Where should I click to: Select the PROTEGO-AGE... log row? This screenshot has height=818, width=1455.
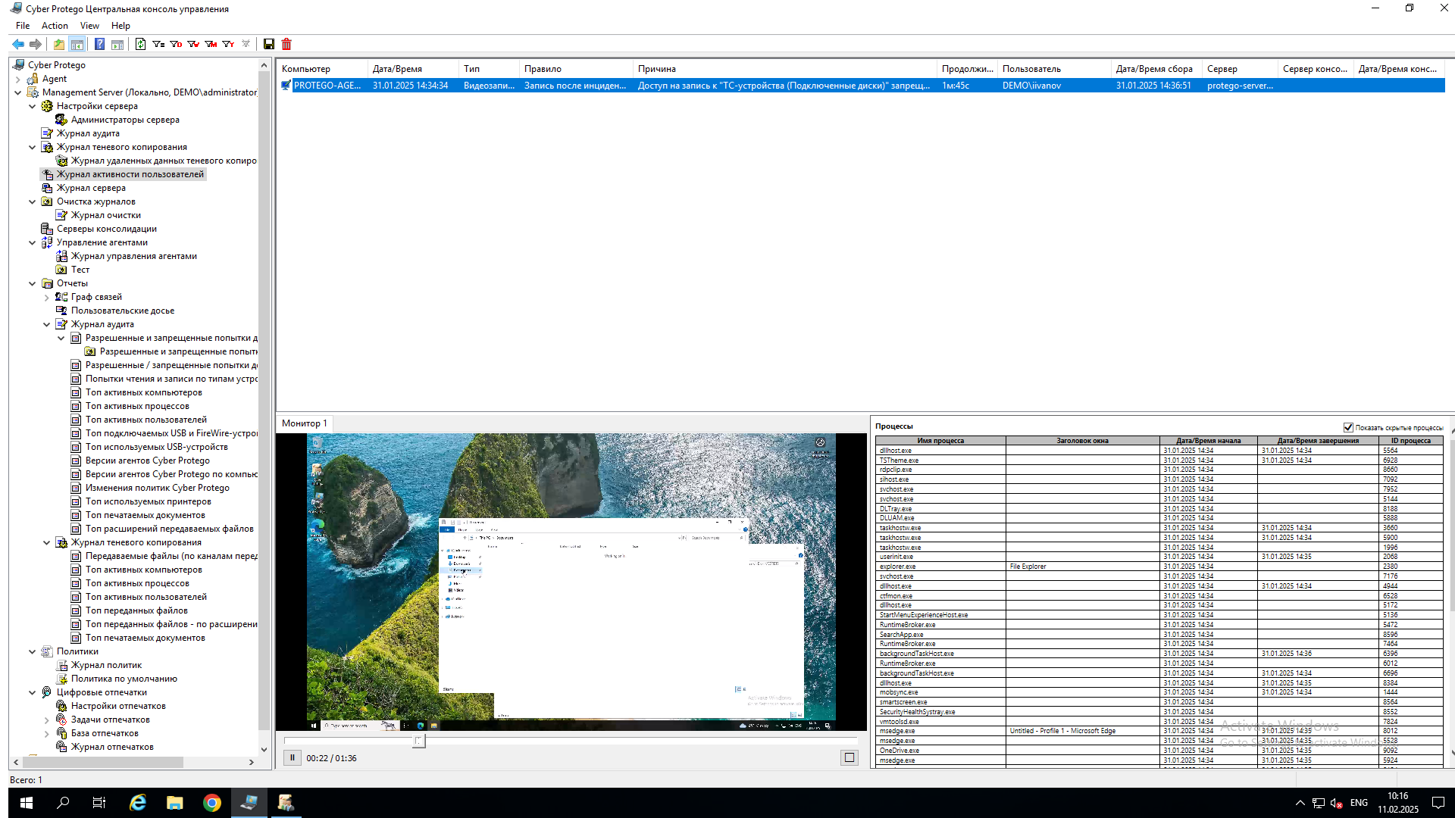tap(861, 86)
